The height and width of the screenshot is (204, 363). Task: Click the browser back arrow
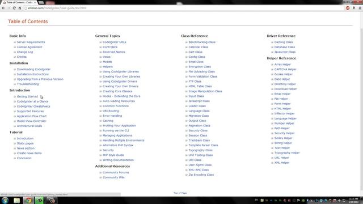point(3,8)
